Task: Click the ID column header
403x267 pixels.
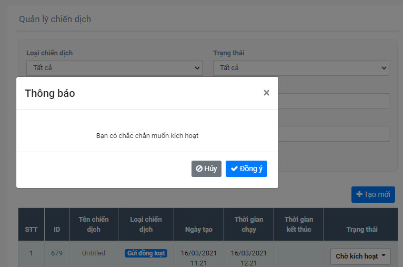Action: click(57, 230)
